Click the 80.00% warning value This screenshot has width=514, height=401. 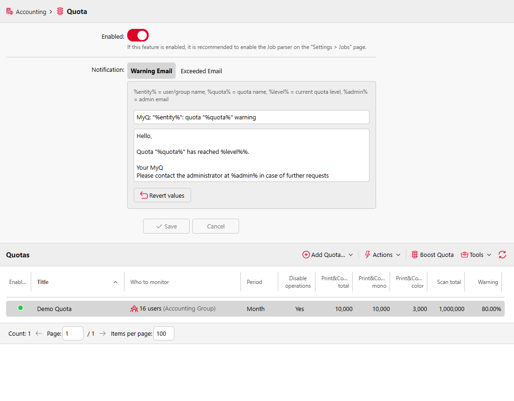tap(491, 309)
